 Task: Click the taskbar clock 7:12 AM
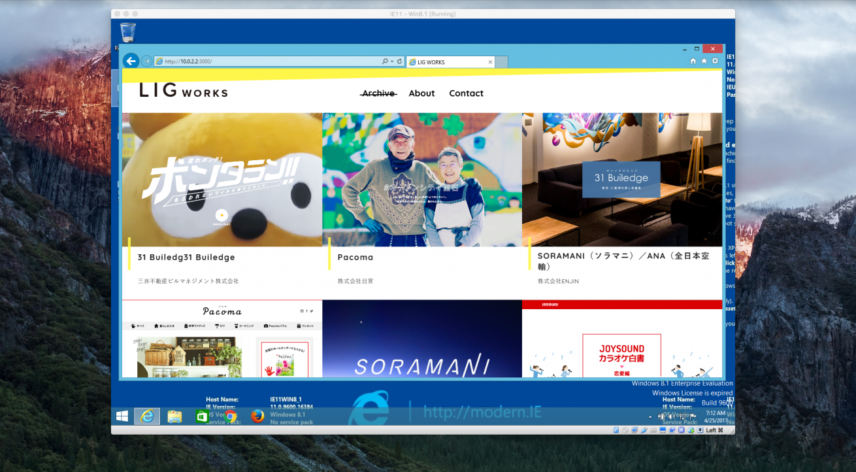tap(716, 417)
